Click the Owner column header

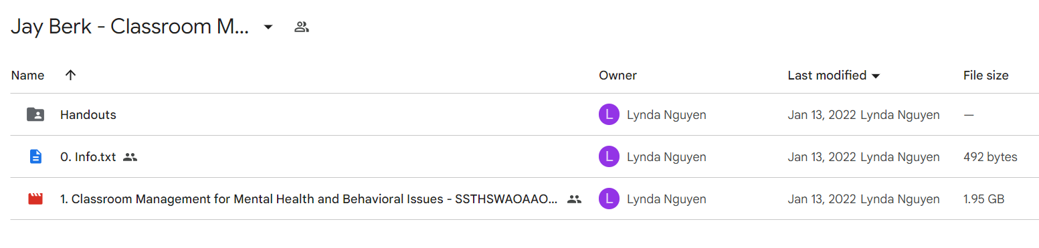618,76
